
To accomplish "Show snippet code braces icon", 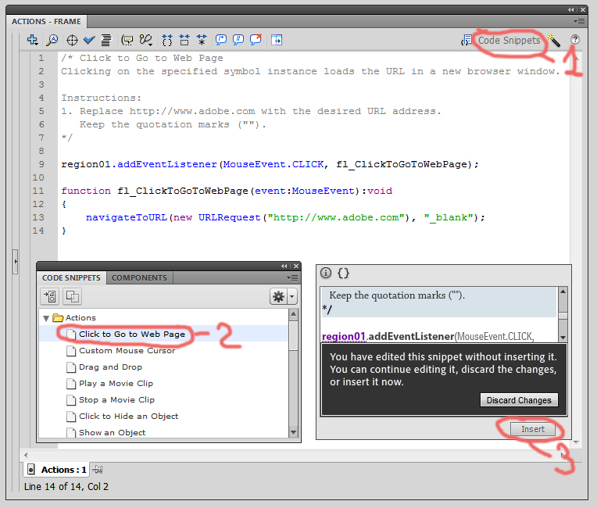I will click(x=343, y=273).
